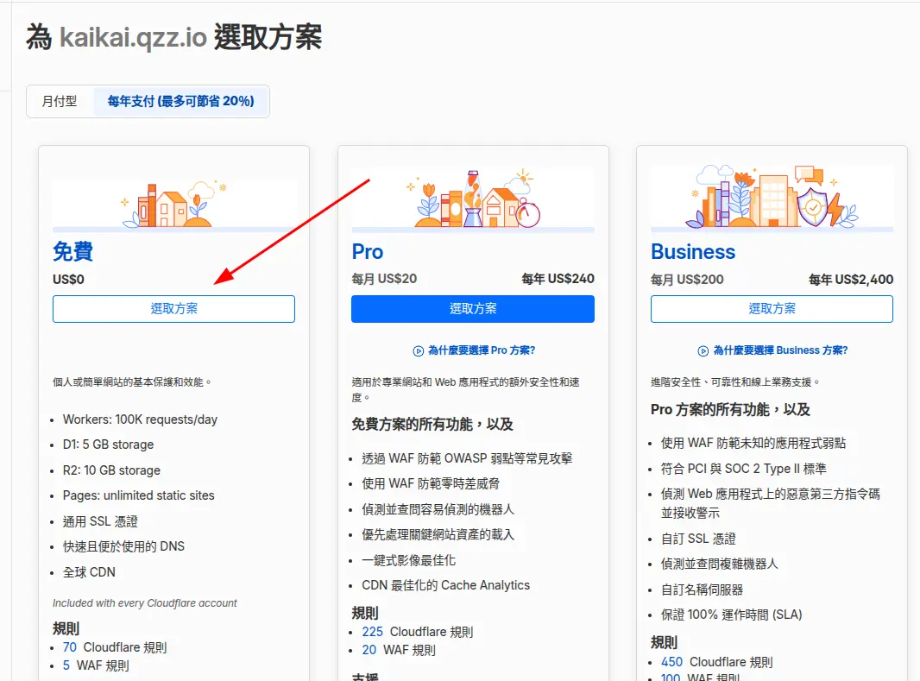The image size is (920, 681).
Task: Choose the 免費 plan with 選取方案
Action: pos(173,308)
